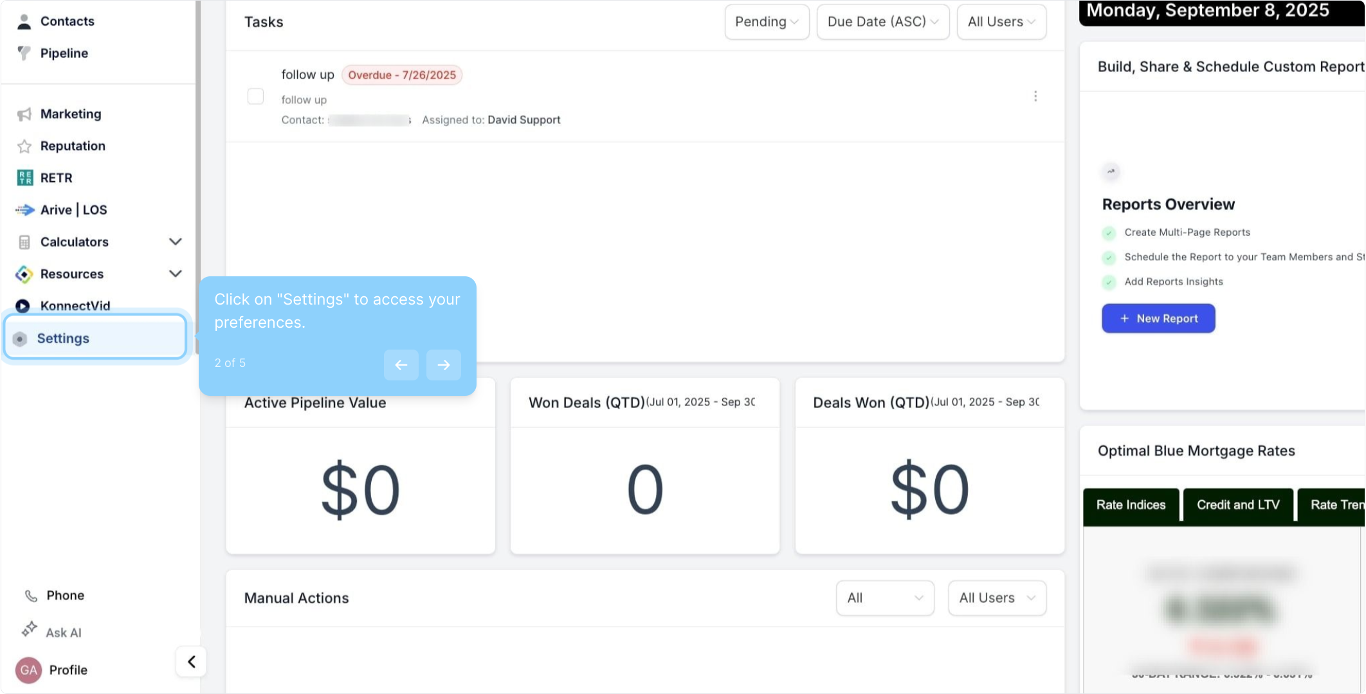Image resolution: width=1366 pixels, height=694 pixels.
Task: Open Settings in the sidebar
Action: point(63,339)
